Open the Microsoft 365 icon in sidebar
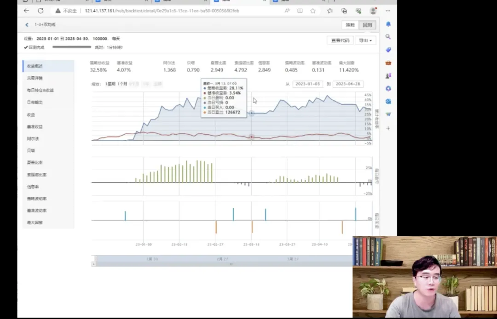 (x=388, y=88)
